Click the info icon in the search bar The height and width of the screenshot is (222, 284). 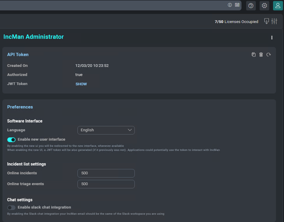230,5
